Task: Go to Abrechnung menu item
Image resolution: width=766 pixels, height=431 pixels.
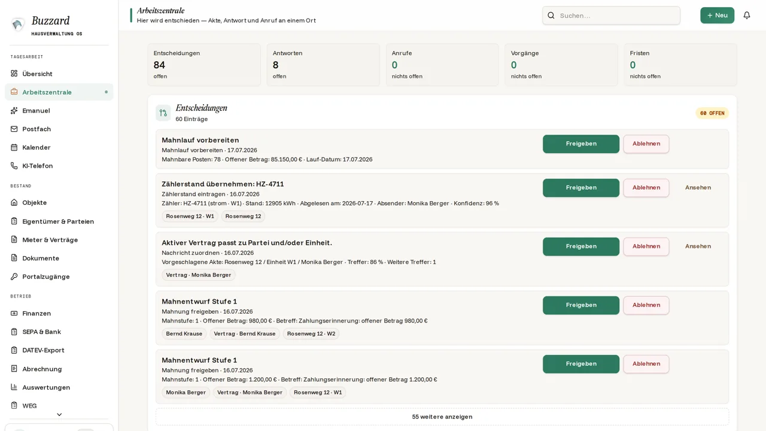Action: tap(59, 369)
